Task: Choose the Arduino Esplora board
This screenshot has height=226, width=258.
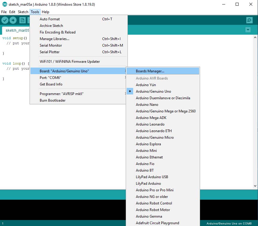Action: click(x=163, y=144)
